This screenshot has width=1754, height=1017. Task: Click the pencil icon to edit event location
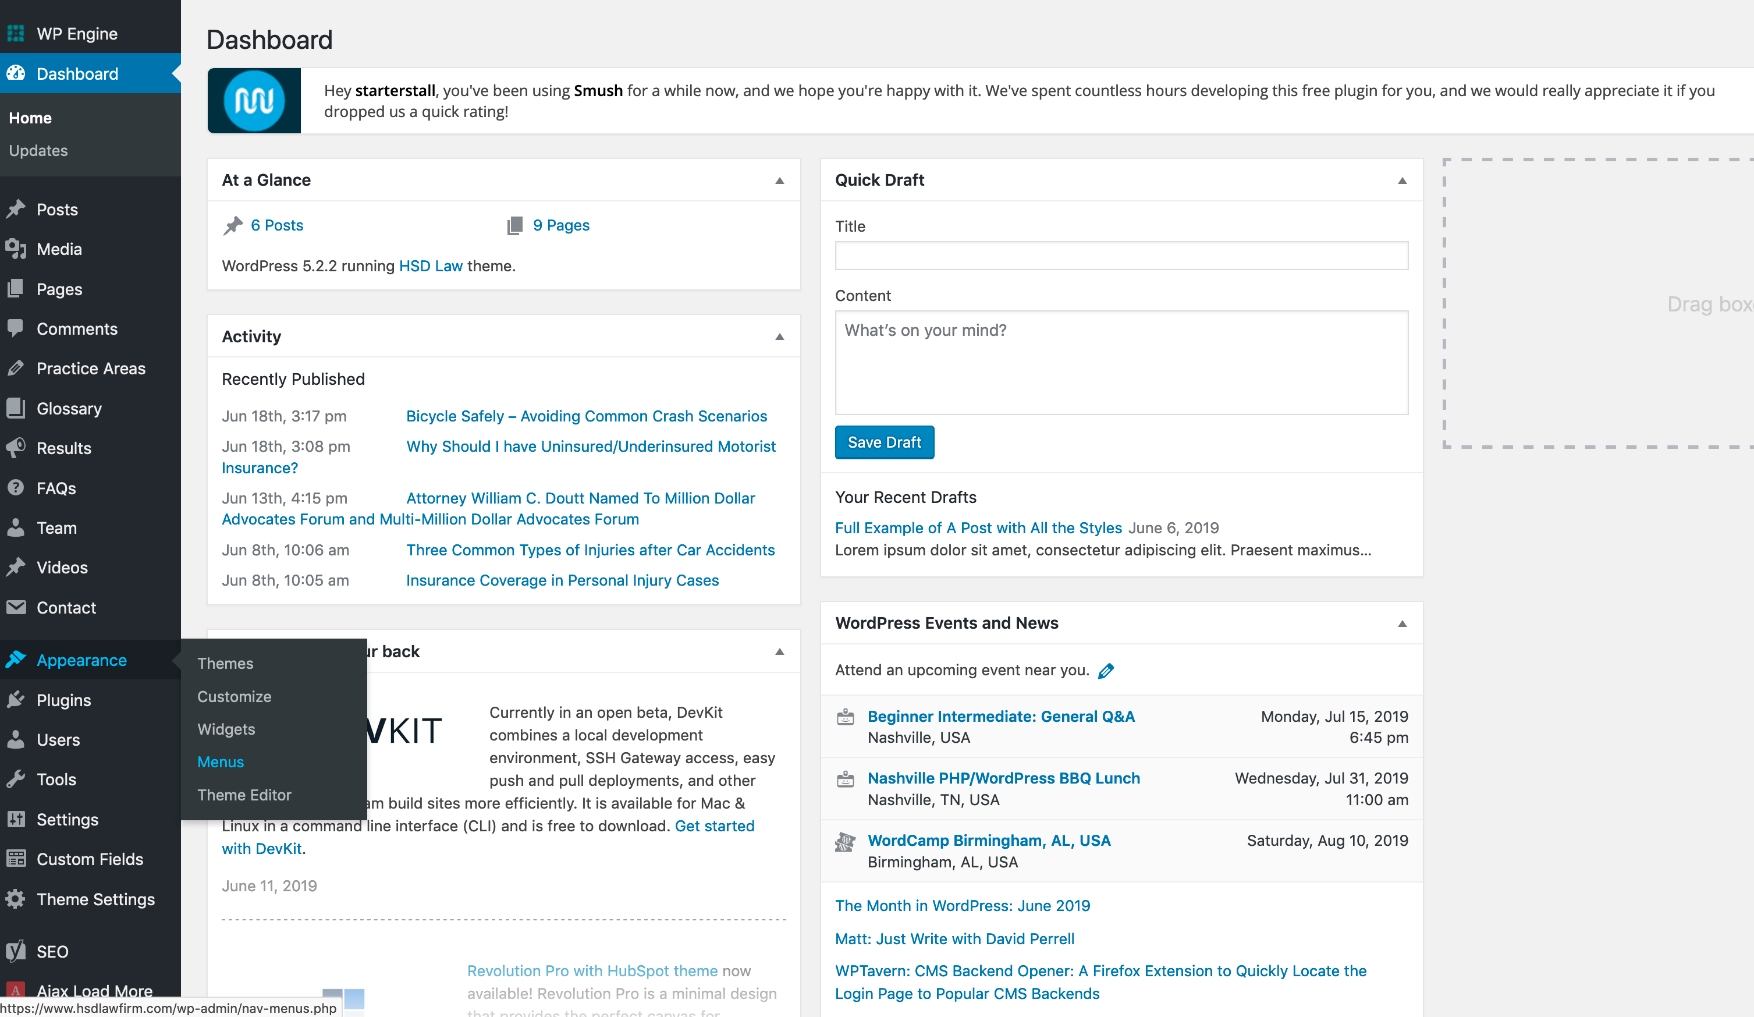point(1106,671)
